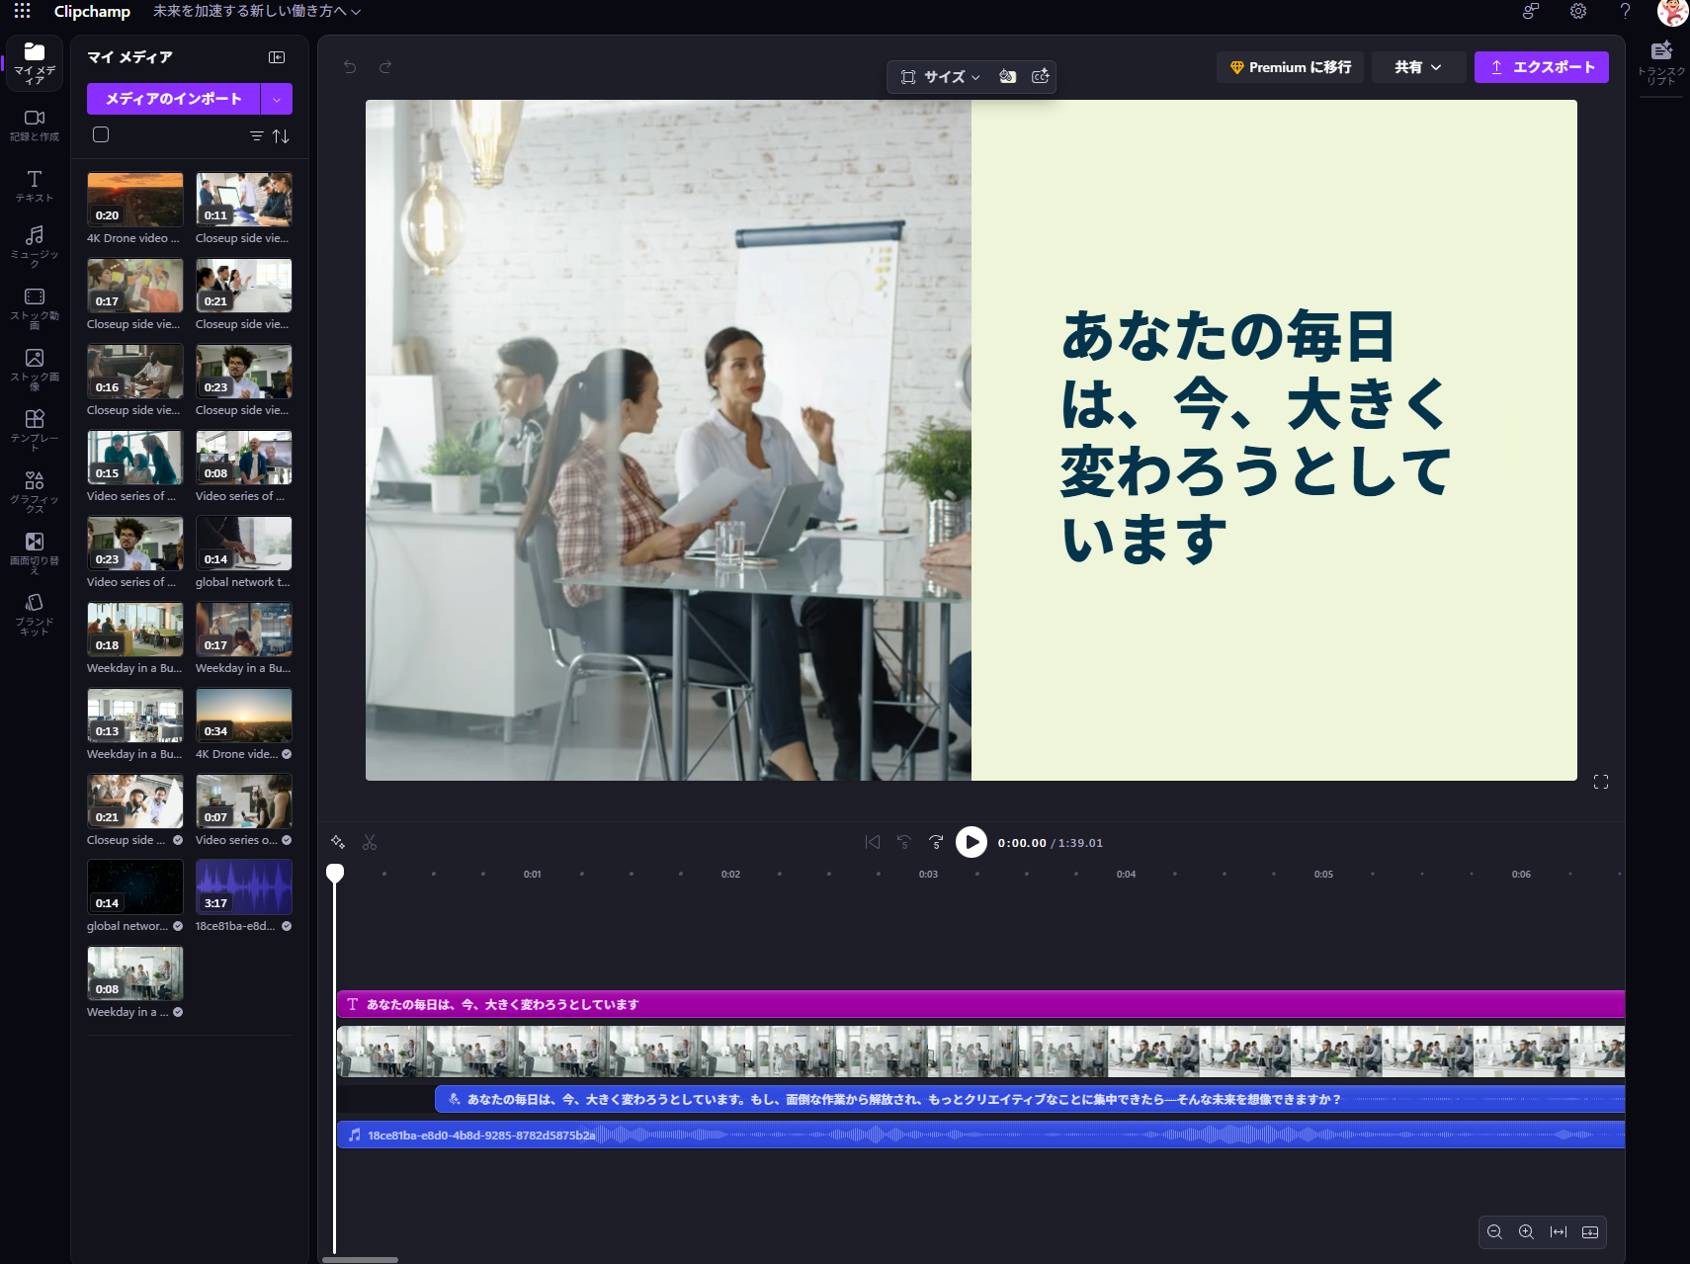
Task: Open the captions CC icon
Action: tap(1041, 76)
